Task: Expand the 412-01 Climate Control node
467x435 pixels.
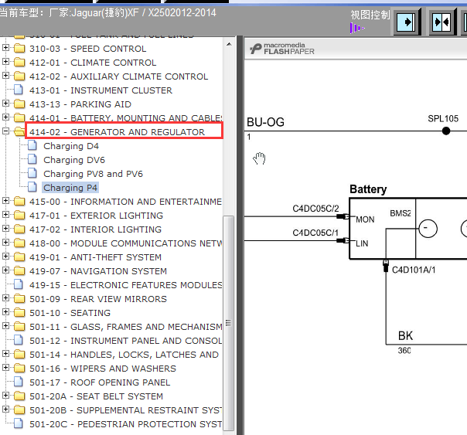Action: tap(5, 62)
